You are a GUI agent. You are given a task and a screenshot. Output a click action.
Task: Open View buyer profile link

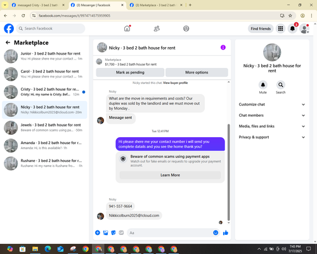176,83
